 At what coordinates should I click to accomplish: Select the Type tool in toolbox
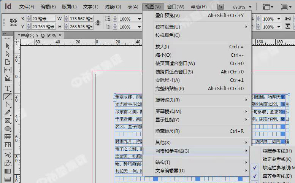8,88
